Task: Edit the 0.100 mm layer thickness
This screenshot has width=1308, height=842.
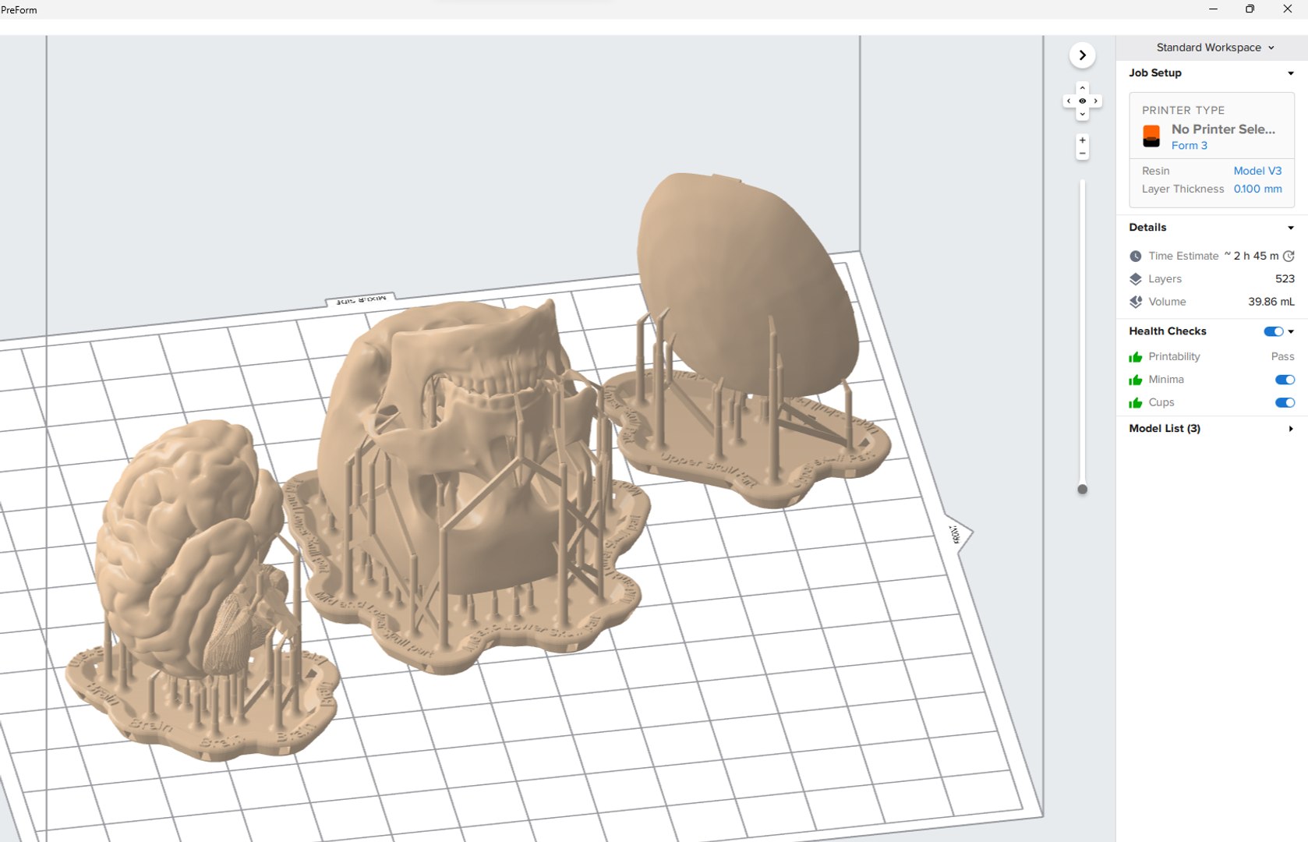Action: 1257,189
